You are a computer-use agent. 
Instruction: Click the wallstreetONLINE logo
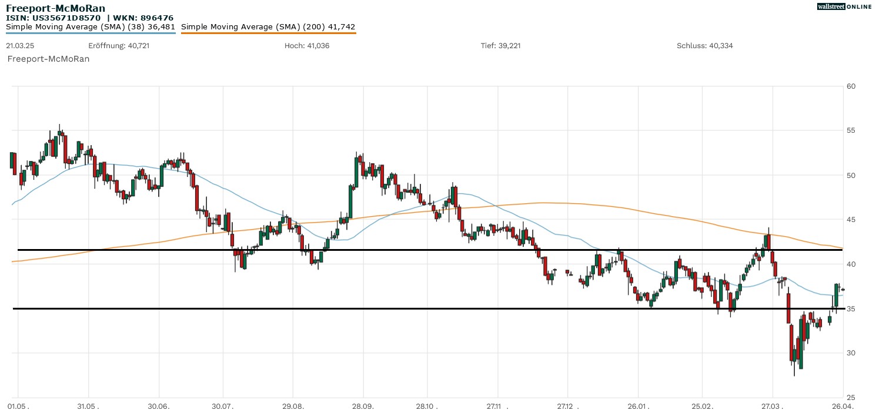pyautogui.click(x=845, y=6)
